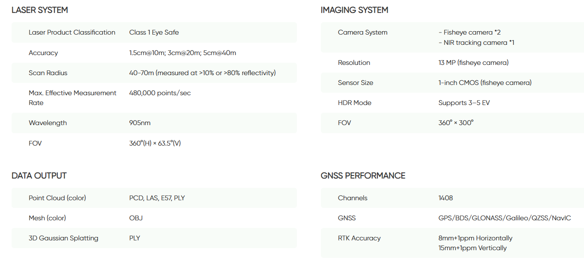Click the Mesh (color) OBJ row
Screen dimensions: 584x260
[x=154, y=218]
